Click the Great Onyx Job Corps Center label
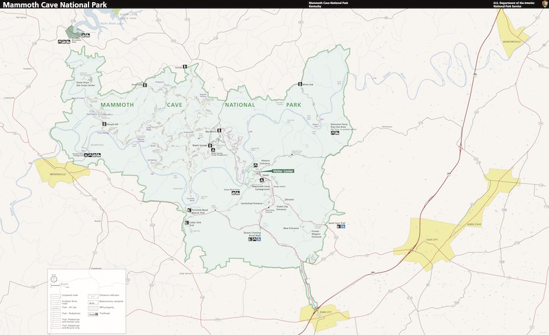Viewport: 549px width, 335px height. click(85, 84)
